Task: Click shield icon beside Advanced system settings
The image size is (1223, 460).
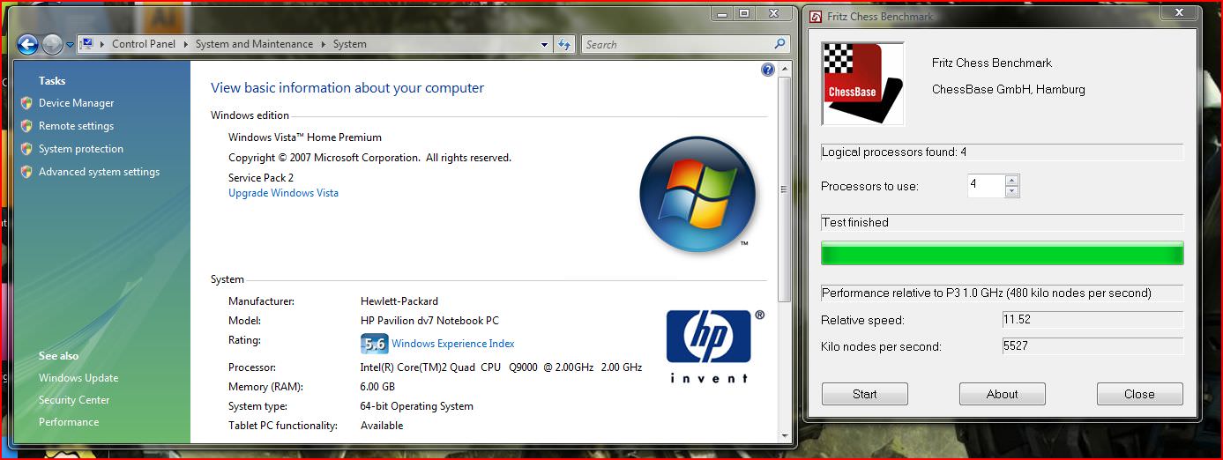Action: (x=26, y=172)
